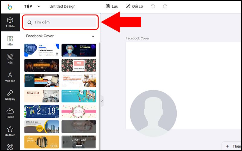242x151 pixels.
Task: Focus the Tìm kiếm search field
Action: [x=60, y=22]
